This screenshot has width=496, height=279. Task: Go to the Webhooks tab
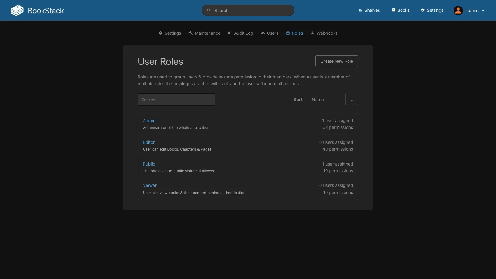(324, 33)
